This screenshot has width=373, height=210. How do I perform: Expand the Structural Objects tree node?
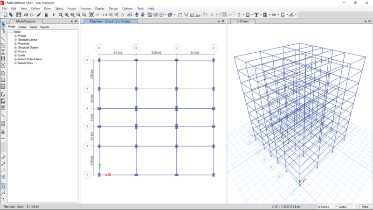(x=15, y=48)
